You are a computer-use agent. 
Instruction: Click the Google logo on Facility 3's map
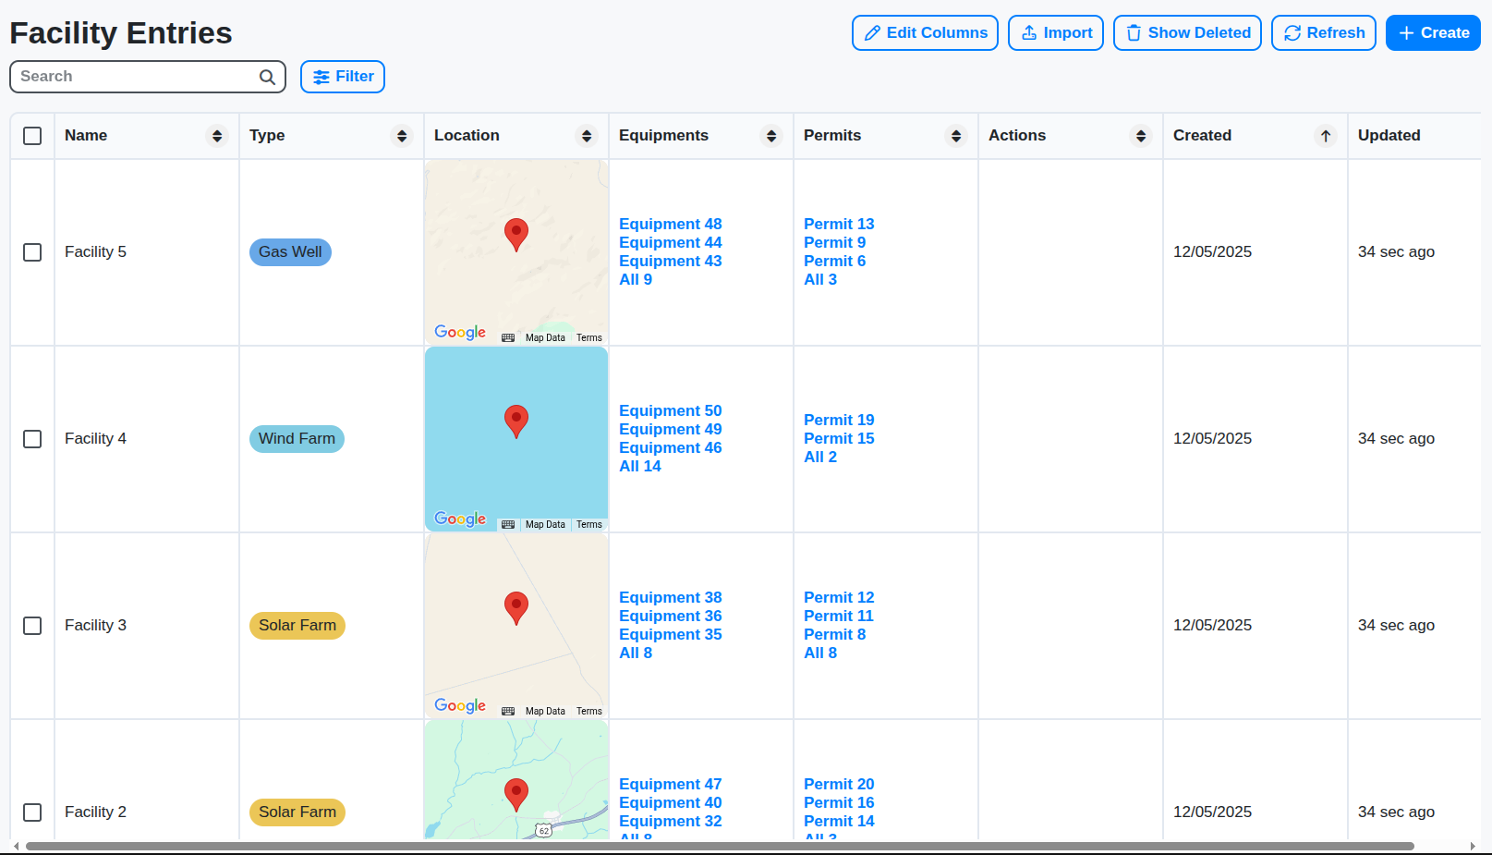point(459,705)
